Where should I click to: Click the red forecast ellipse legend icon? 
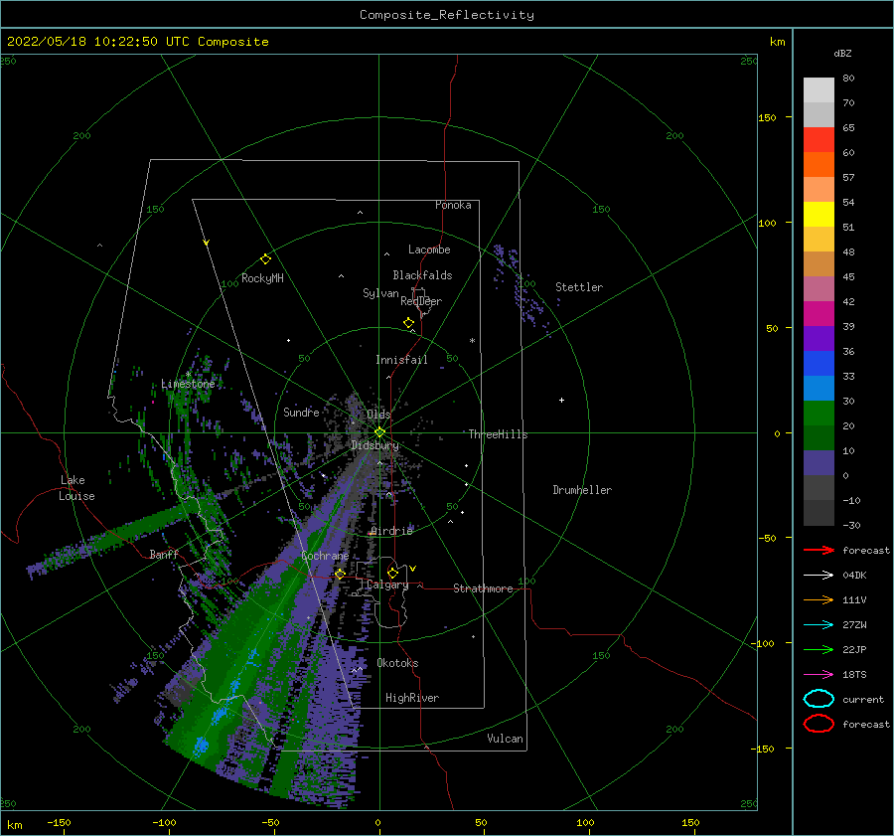point(819,724)
